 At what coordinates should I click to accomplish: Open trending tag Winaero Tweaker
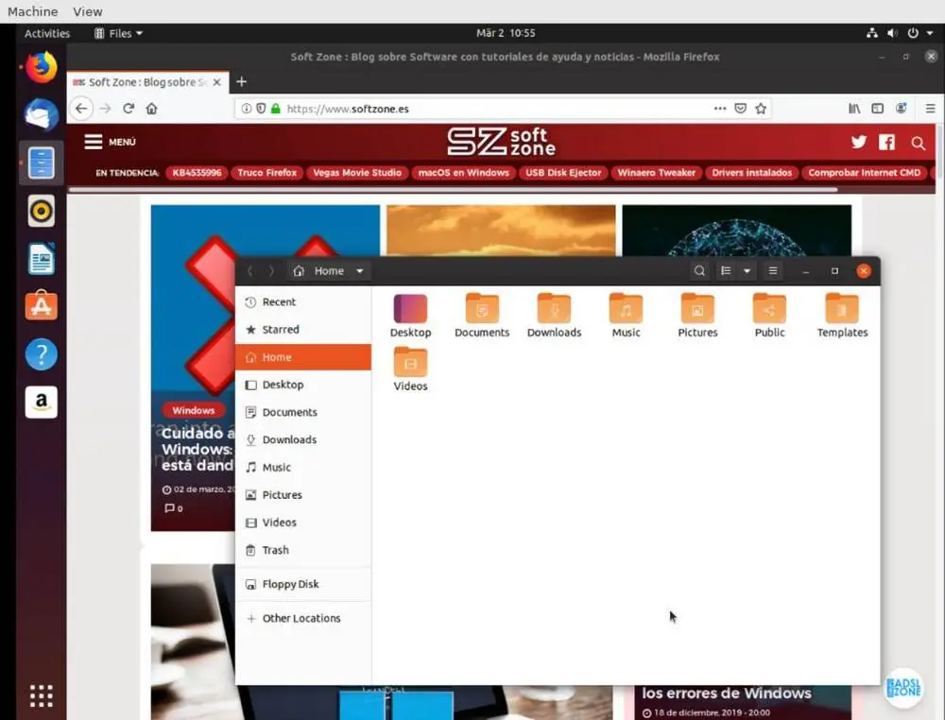[x=657, y=173]
